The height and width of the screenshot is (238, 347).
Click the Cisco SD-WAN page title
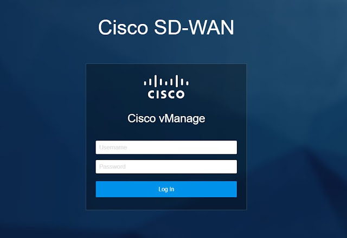[166, 27]
